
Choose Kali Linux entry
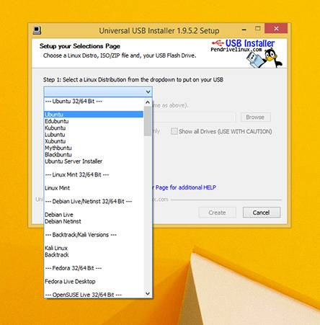tap(94, 248)
